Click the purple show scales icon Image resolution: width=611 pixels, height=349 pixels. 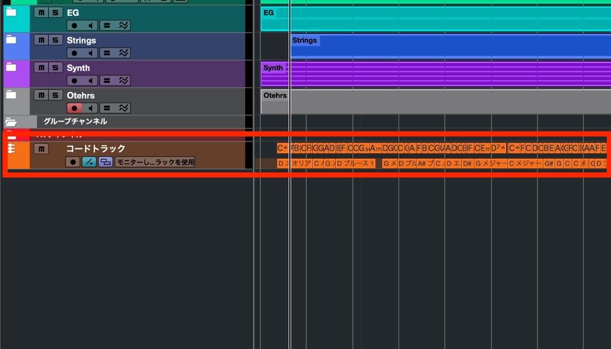(x=105, y=162)
